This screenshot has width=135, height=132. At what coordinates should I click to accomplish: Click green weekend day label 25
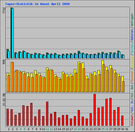tap(103, 129)
